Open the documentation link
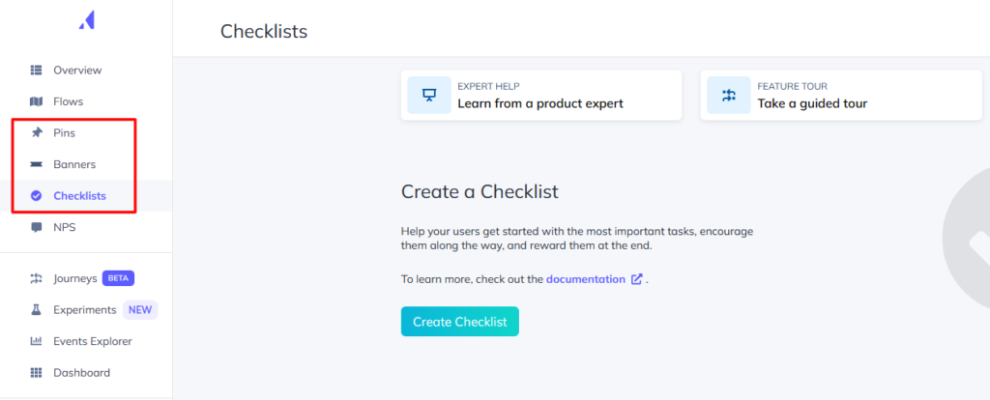Viewport: 990px width, 400px height. click(585, 279)
